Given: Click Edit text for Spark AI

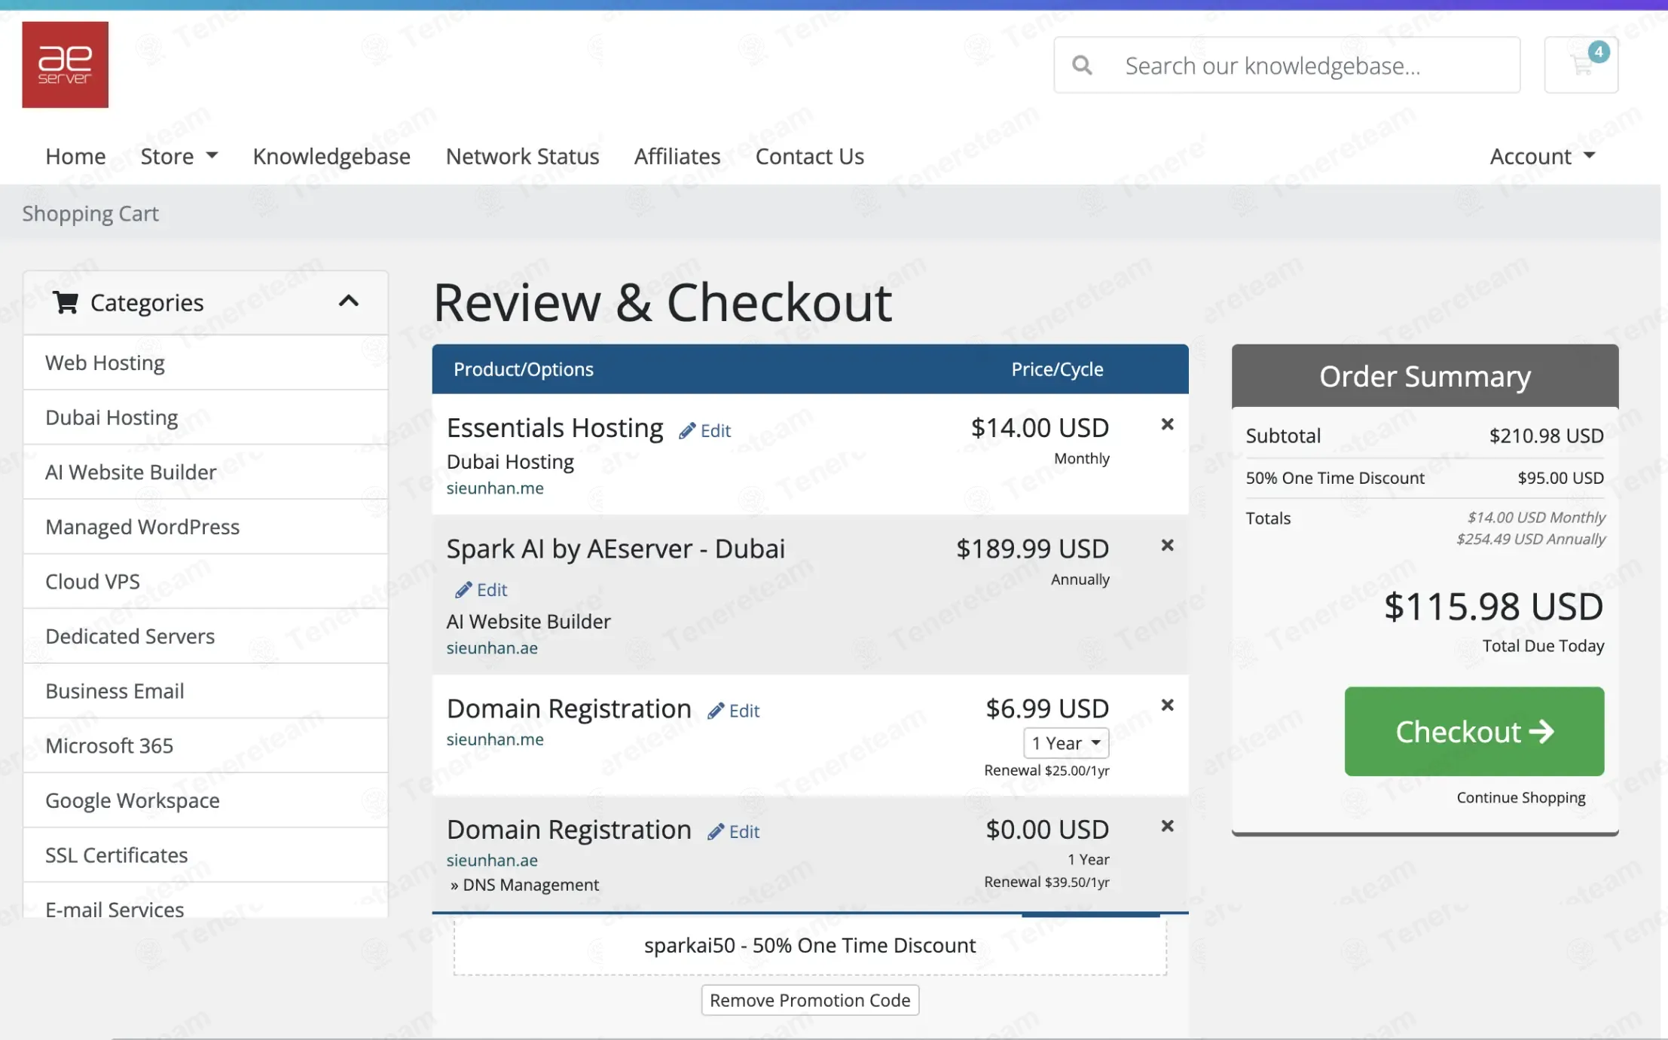Looking at the screenshot, I should click(x=492, y=589).
